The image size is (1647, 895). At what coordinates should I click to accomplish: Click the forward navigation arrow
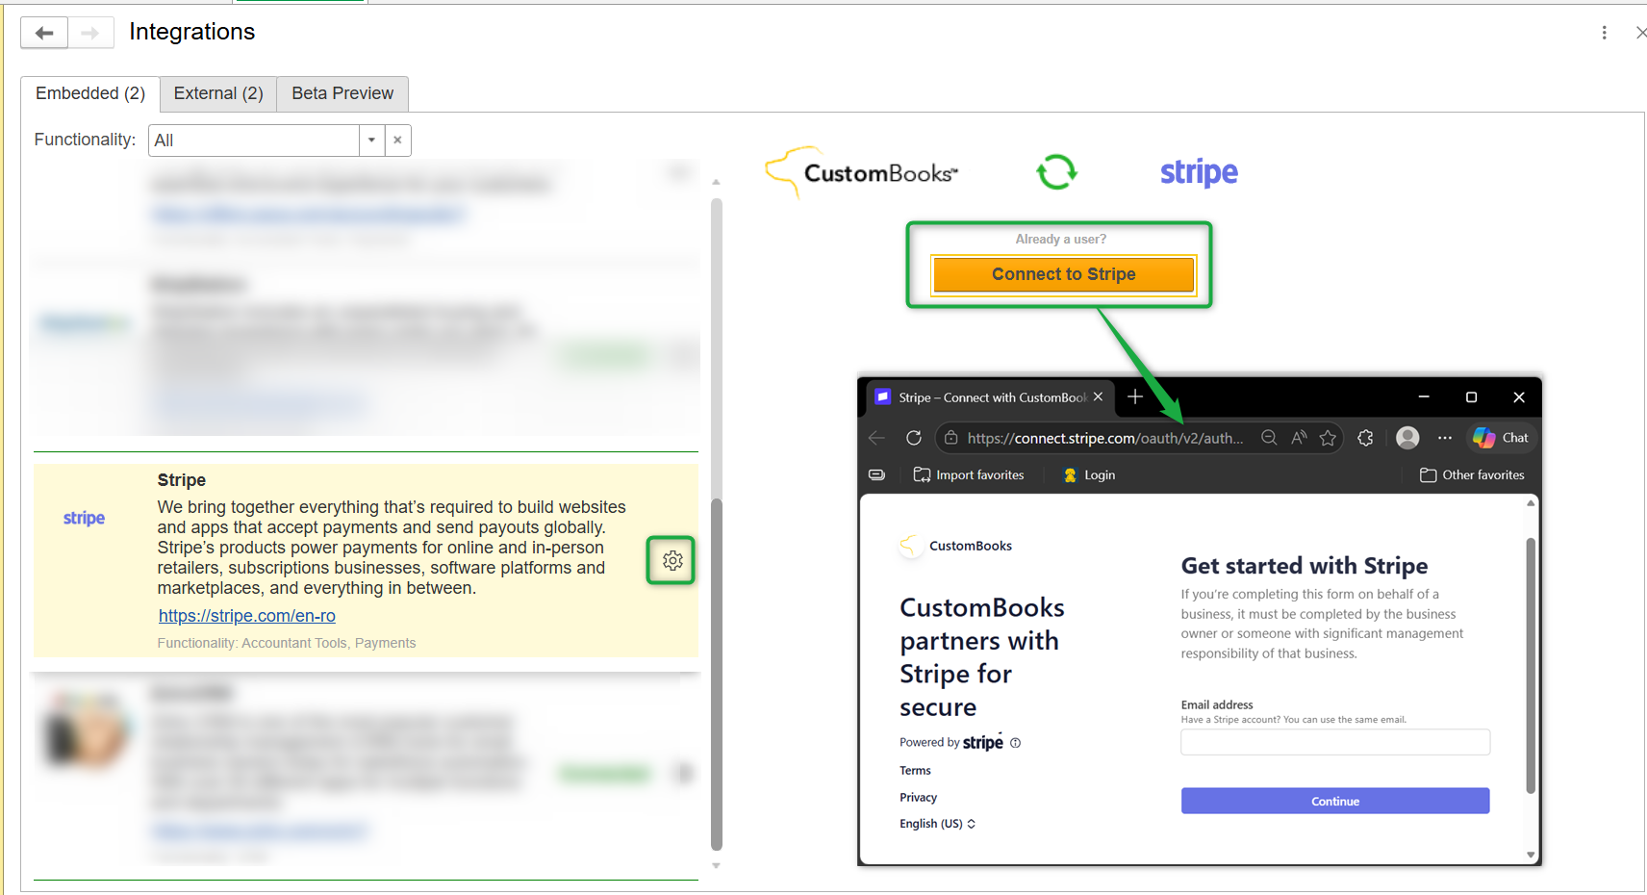pos(90,33)
